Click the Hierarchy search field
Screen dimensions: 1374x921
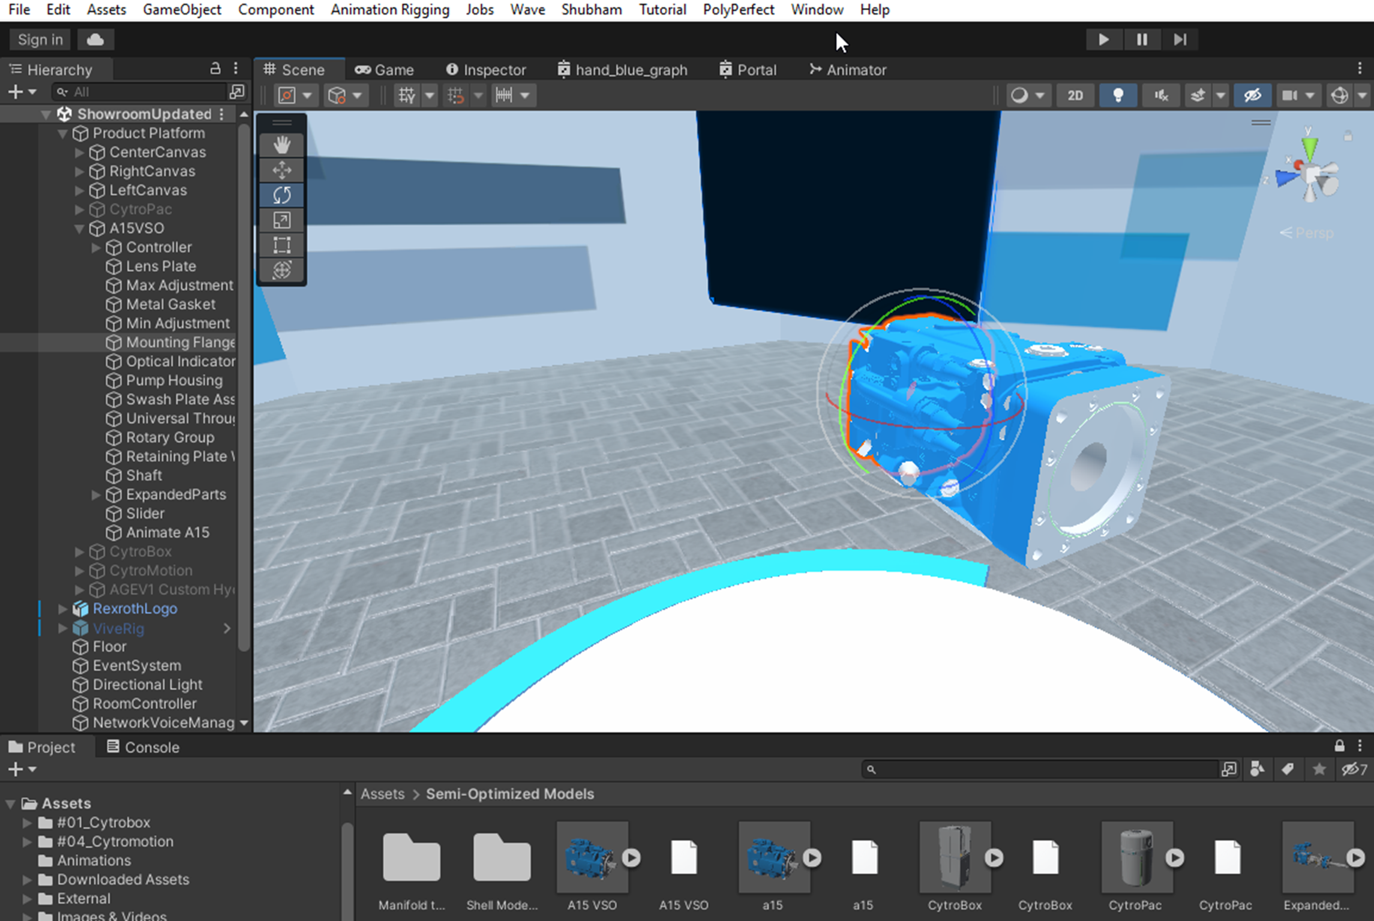click(x=140, y=92)
